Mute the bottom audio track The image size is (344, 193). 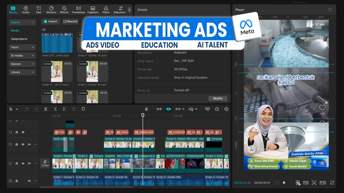(29, 181)
